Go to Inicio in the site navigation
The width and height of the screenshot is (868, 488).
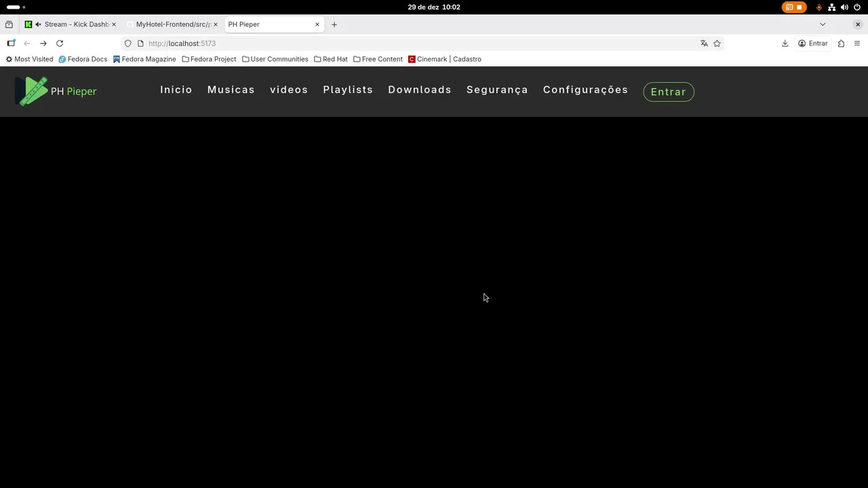coord(176,89)
